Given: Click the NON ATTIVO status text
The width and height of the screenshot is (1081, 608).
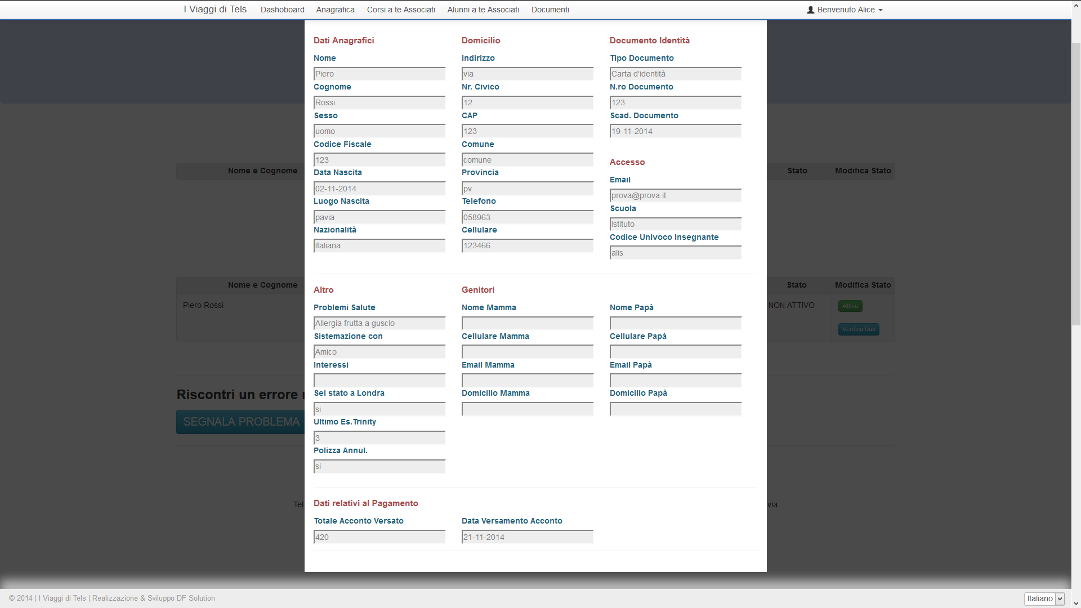Looking at the screenshot, I should (x=791, y=305).
